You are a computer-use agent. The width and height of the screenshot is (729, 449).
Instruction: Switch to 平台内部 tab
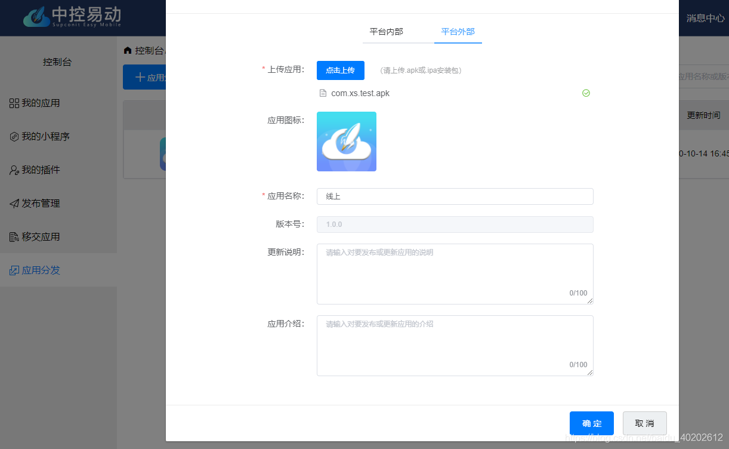point(386,32)
